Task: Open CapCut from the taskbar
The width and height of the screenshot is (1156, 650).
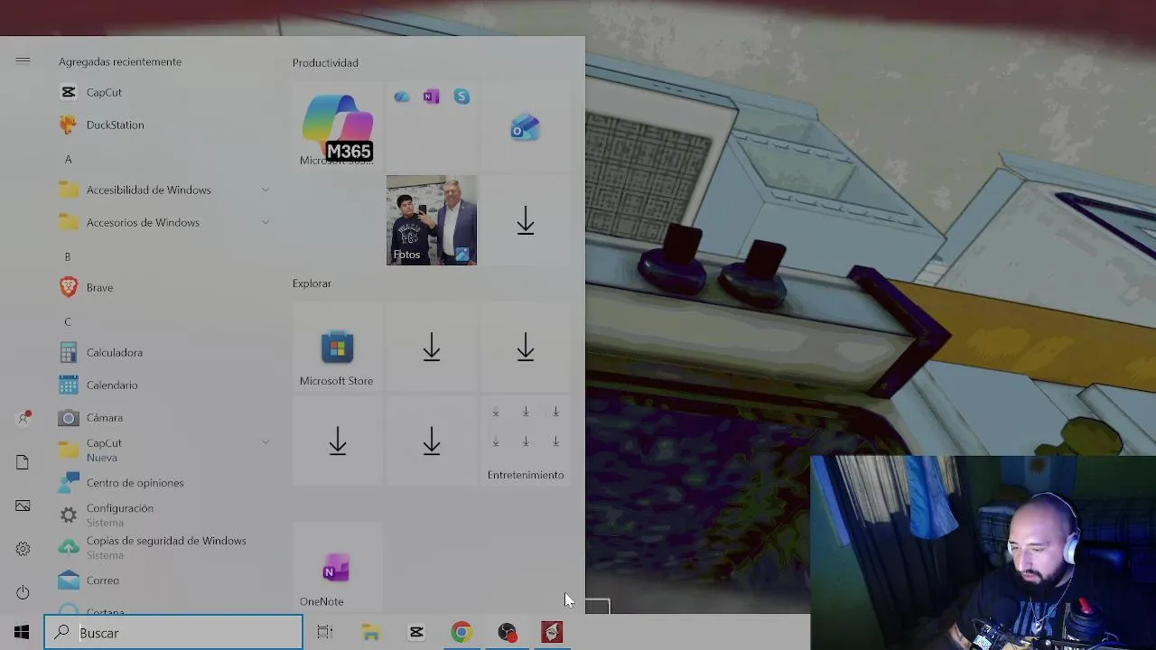Action: pos(416,632)
